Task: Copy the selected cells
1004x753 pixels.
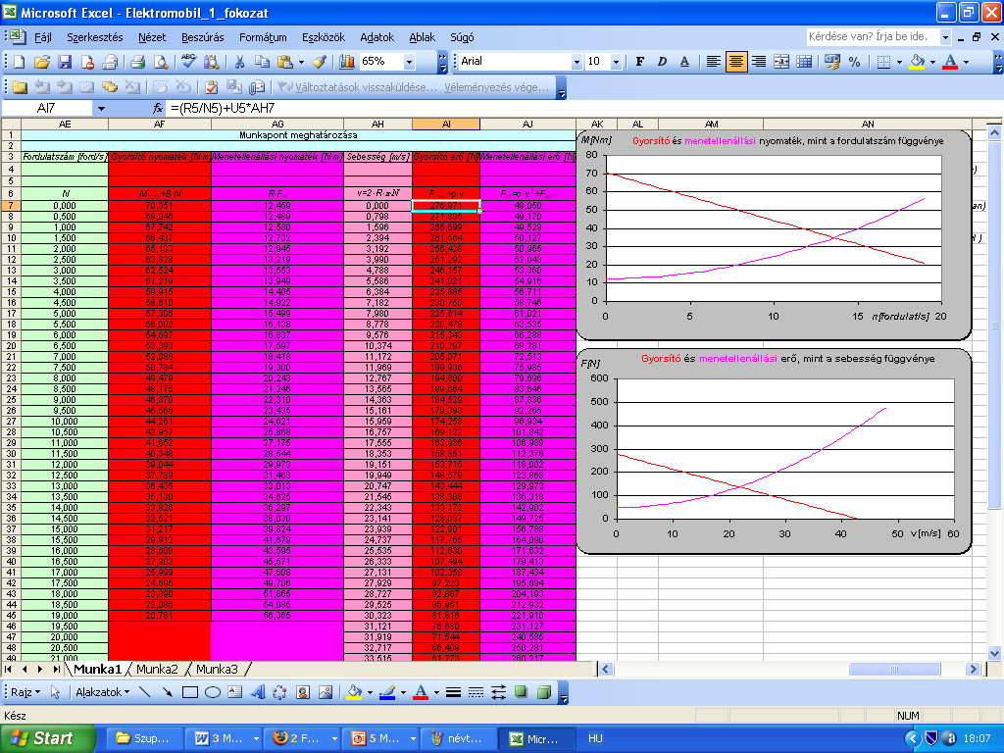Action: [x=262, y=62]
